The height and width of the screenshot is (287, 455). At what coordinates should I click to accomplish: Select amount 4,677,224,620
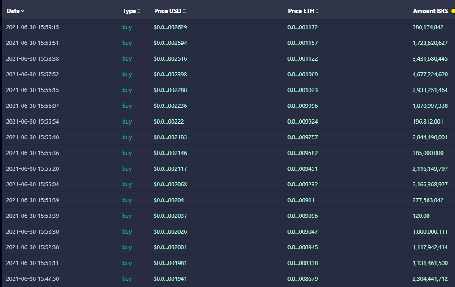click(430, 74)
